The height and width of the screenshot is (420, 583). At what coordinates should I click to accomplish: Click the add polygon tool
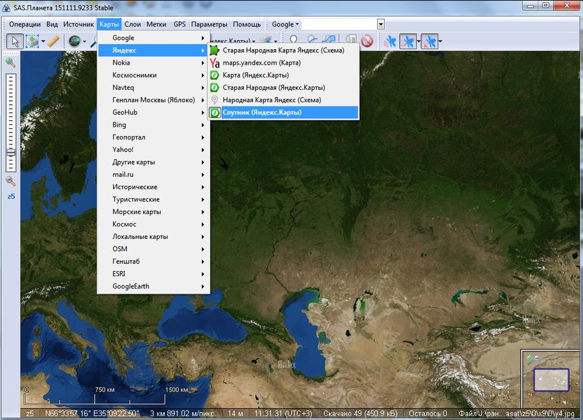329,39
